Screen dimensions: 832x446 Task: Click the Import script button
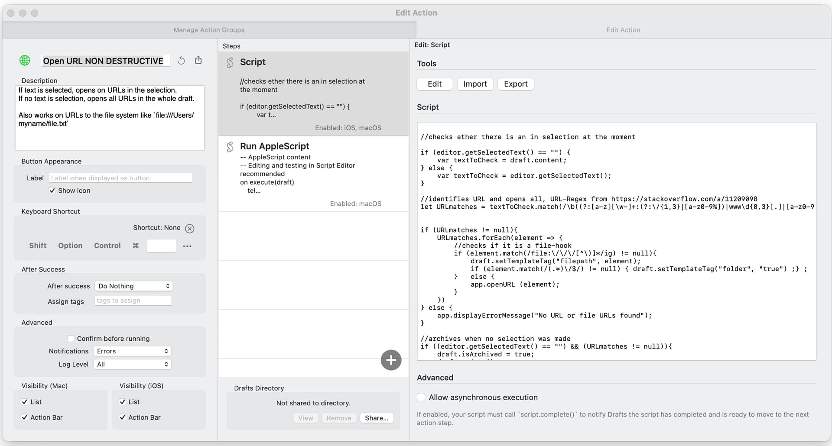475,84
